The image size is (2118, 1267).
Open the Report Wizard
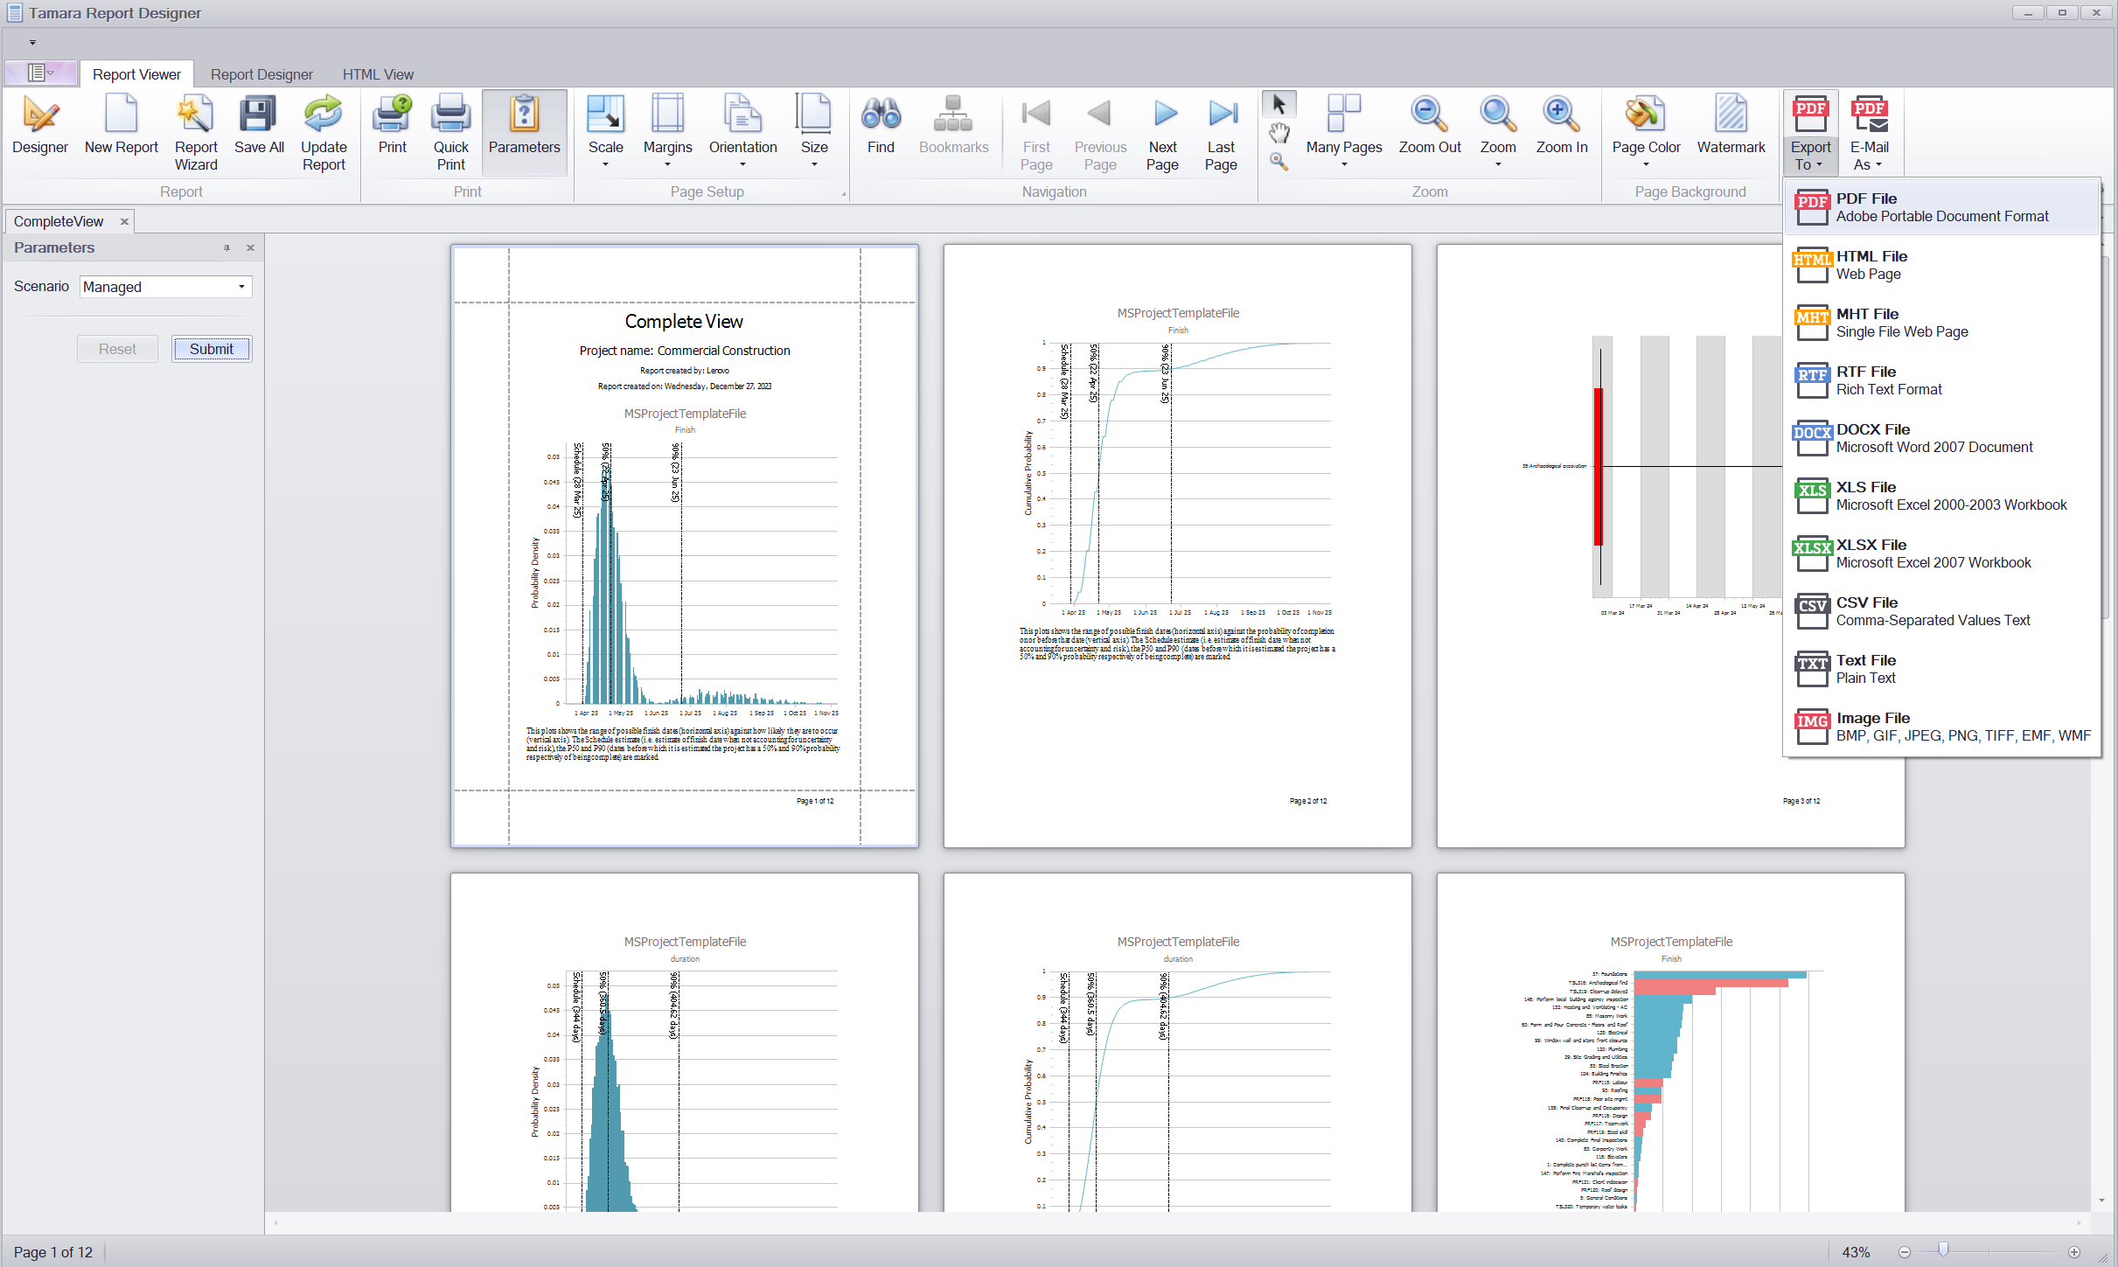click(195, 131)
